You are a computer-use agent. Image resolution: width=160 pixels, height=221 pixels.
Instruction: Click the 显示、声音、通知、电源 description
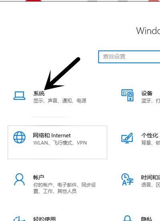pyautogui.click(x=60, y=101)
